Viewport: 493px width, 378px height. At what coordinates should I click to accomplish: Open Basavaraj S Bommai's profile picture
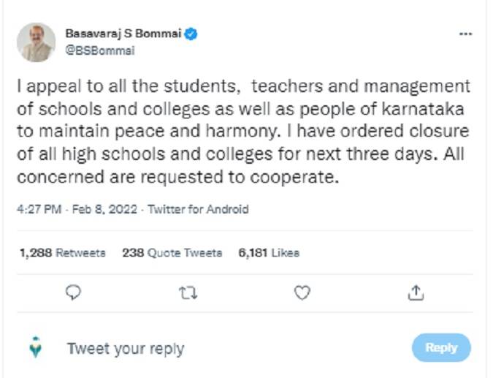(35, 42)
